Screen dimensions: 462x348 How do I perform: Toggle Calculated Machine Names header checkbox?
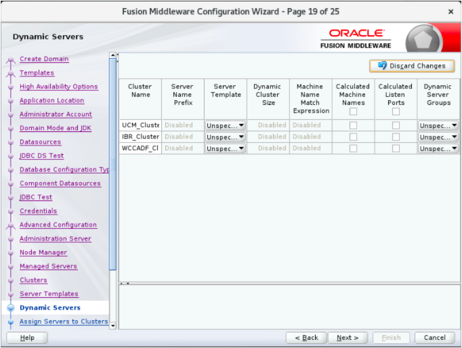pyautogui.click(x=353, y=112)
